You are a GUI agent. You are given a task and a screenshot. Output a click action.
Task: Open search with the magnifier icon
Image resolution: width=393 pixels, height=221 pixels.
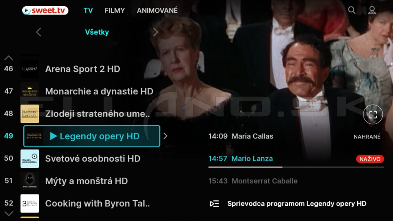pyautogui.click(x=352, y=10)
